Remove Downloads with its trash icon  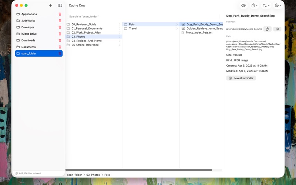tap(60, 40)
